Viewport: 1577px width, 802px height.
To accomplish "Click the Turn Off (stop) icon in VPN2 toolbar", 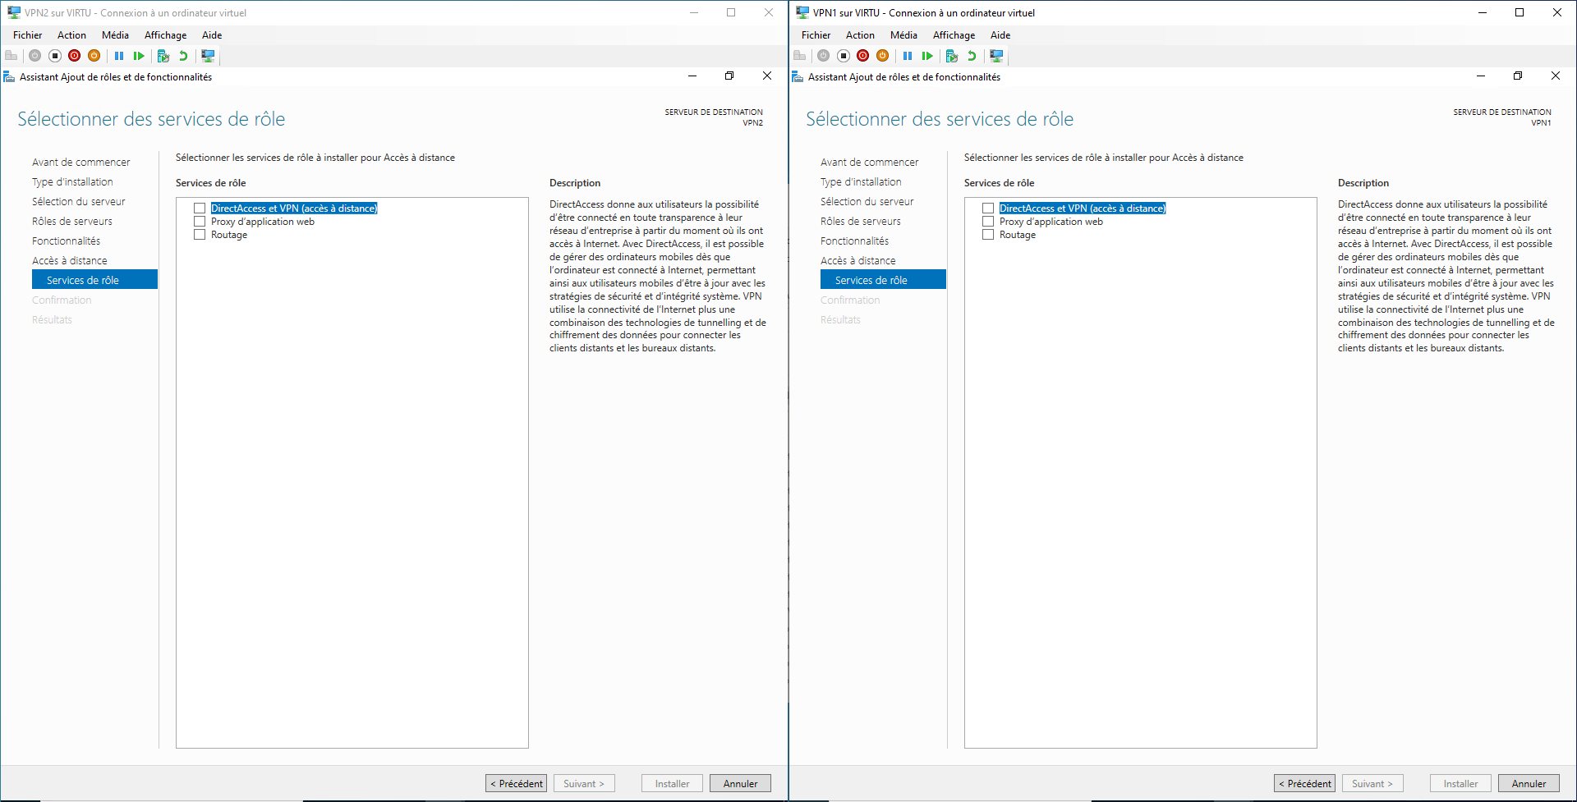I will tap(55, 56).
